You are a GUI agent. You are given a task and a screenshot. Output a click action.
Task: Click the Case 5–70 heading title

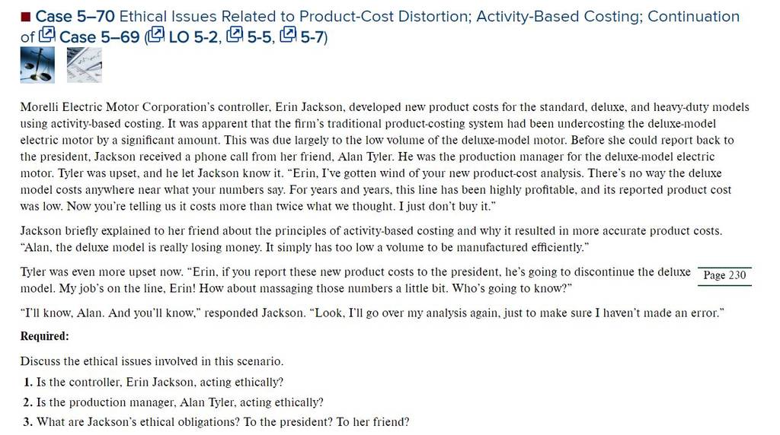click(380, 27)
